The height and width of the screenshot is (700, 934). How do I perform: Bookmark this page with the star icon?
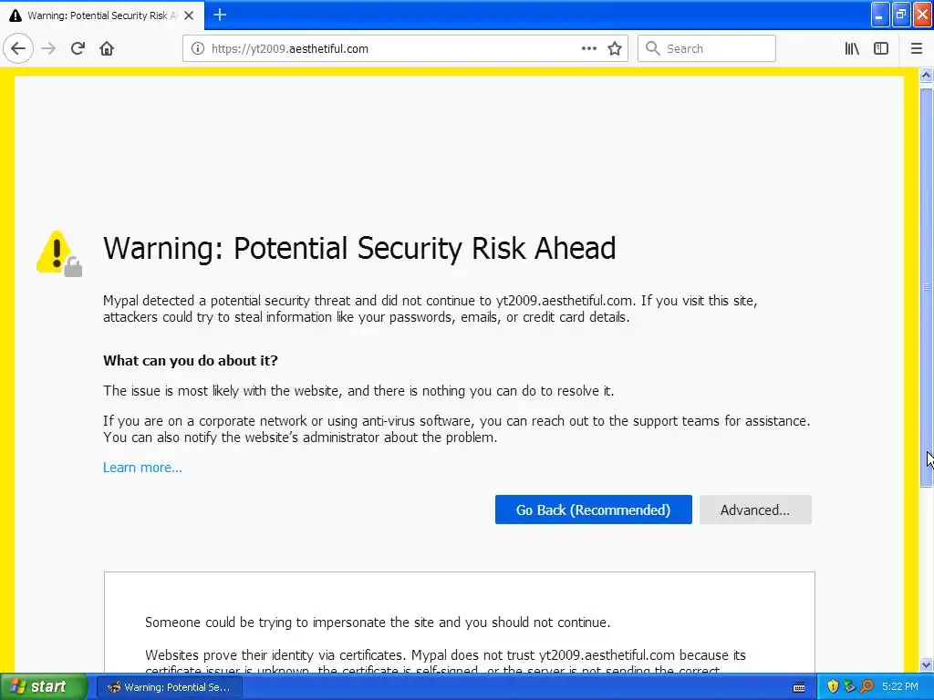[615, 48]
